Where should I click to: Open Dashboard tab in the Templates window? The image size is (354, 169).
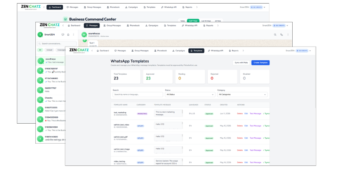point(103,51)
